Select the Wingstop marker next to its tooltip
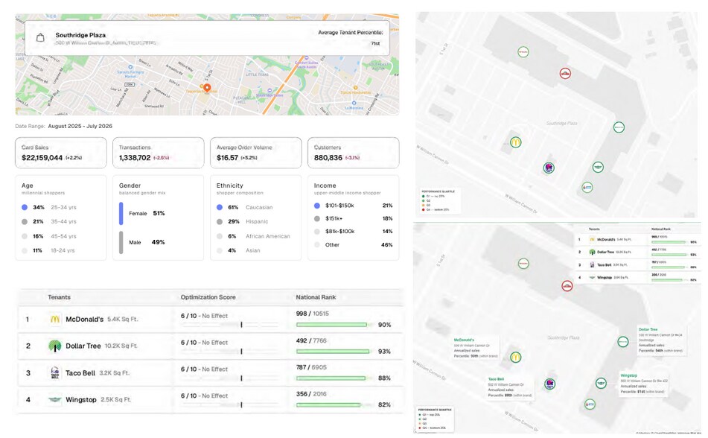This screenshot has height=438, width=708. [x=601, y=384]
